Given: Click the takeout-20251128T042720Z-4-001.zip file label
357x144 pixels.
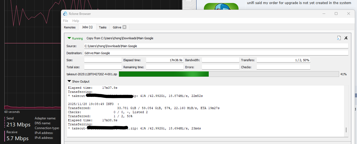Looking at the screenshot, I should coord(92,74).
